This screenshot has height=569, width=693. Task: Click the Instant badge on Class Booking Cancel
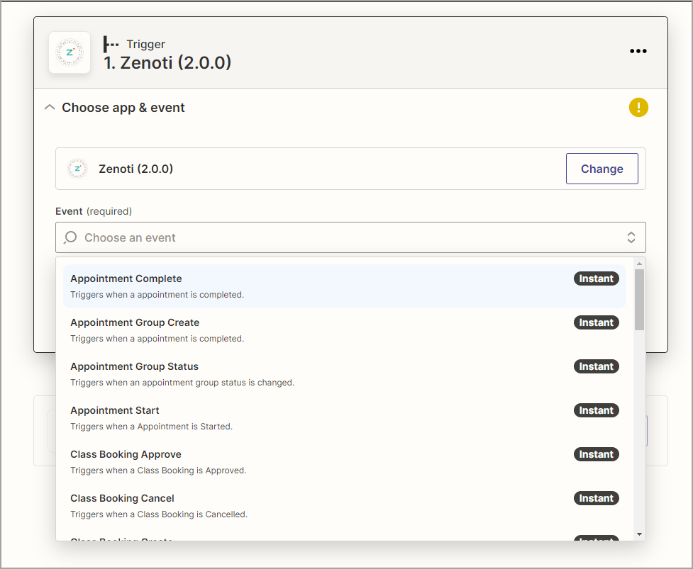597,498
